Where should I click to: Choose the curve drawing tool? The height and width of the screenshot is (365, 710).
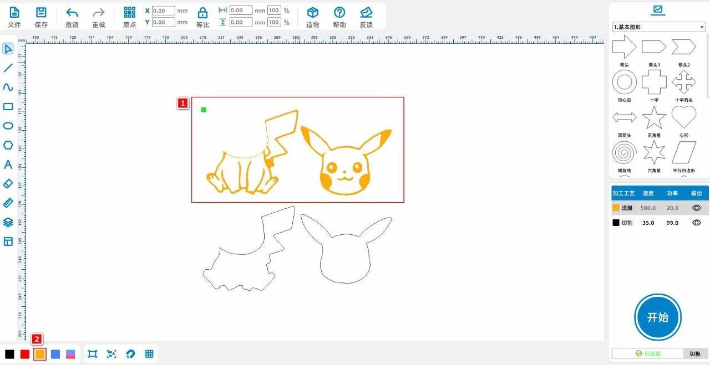[x=8, y=88]
